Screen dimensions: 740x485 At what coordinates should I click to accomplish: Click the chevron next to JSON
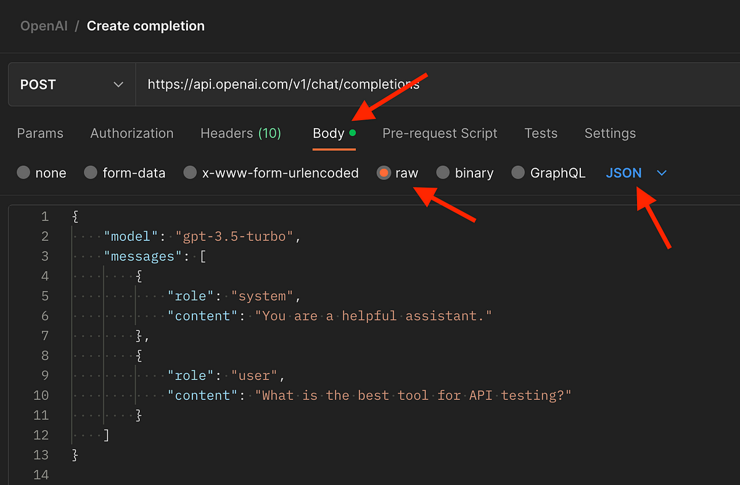[662, 174]
